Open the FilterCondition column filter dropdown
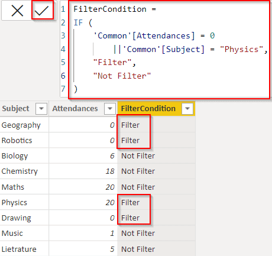272x256 pixels. [x=187, y=108]
